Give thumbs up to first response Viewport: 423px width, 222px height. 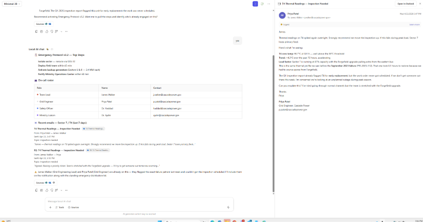click(x=47, y=32)
